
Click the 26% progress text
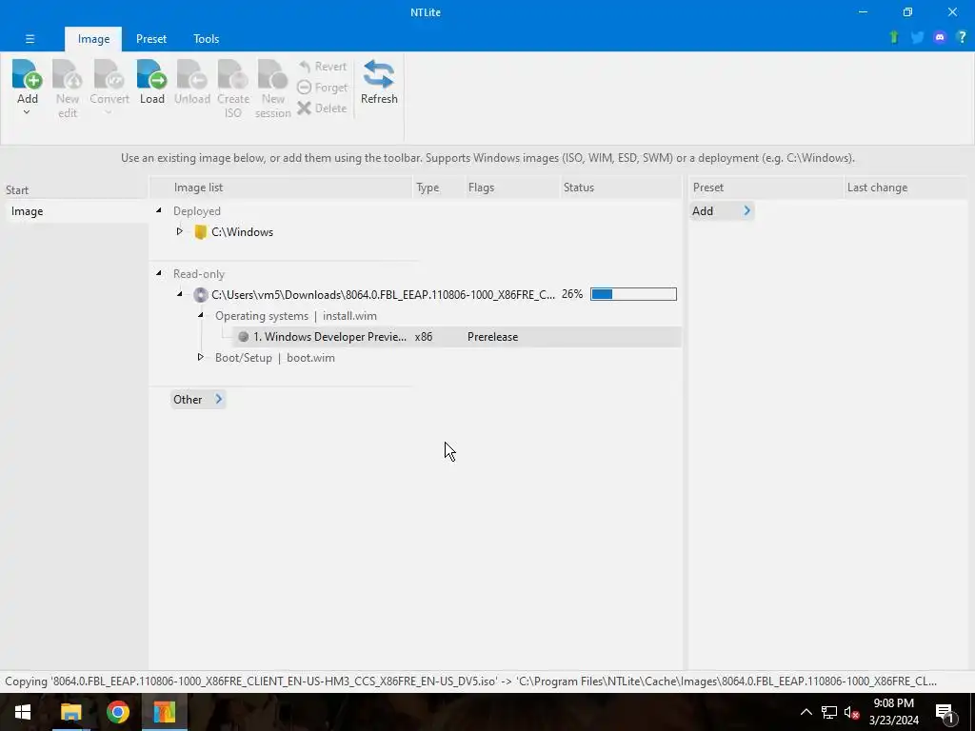pos(572,294)
